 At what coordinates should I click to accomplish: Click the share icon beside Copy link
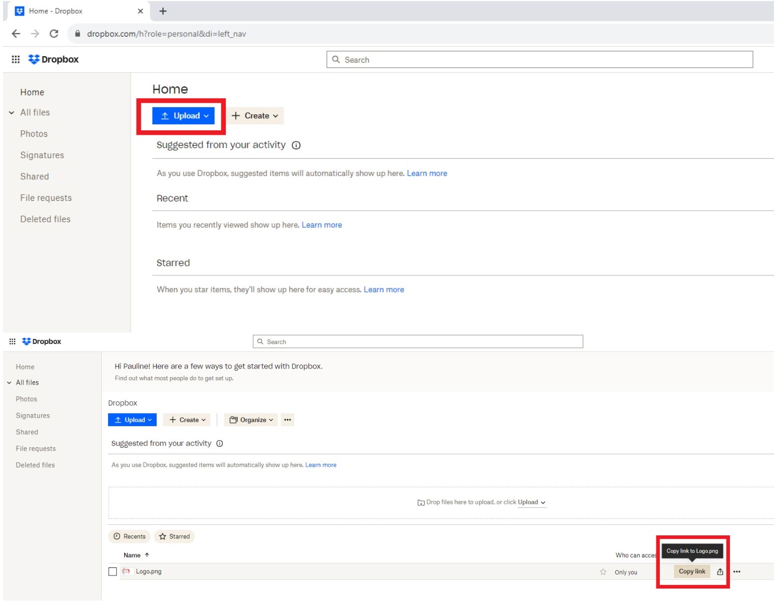pyautogui.click(x=720, y=571)
